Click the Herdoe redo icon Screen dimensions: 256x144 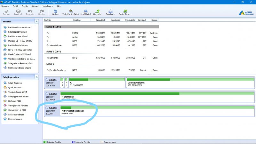[42, 12]
